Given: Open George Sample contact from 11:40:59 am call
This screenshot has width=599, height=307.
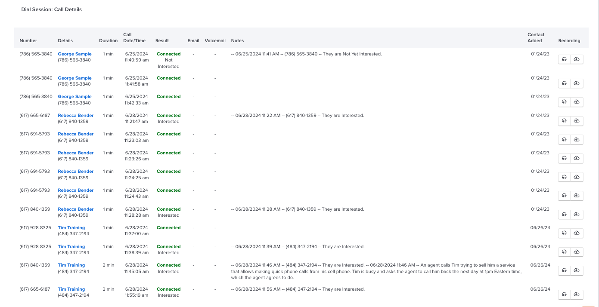Looking at the screenshot, I should tap(74, 54).
